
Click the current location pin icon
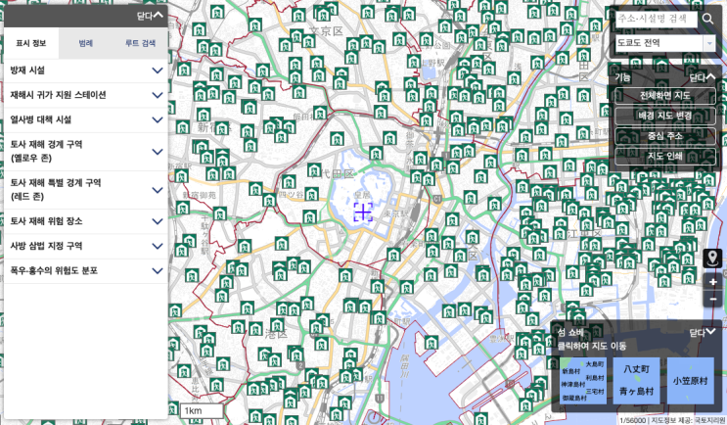coord(712,259)
